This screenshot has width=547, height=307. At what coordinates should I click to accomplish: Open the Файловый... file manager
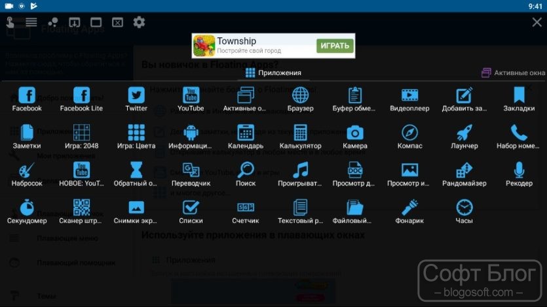tap(354, 212)
